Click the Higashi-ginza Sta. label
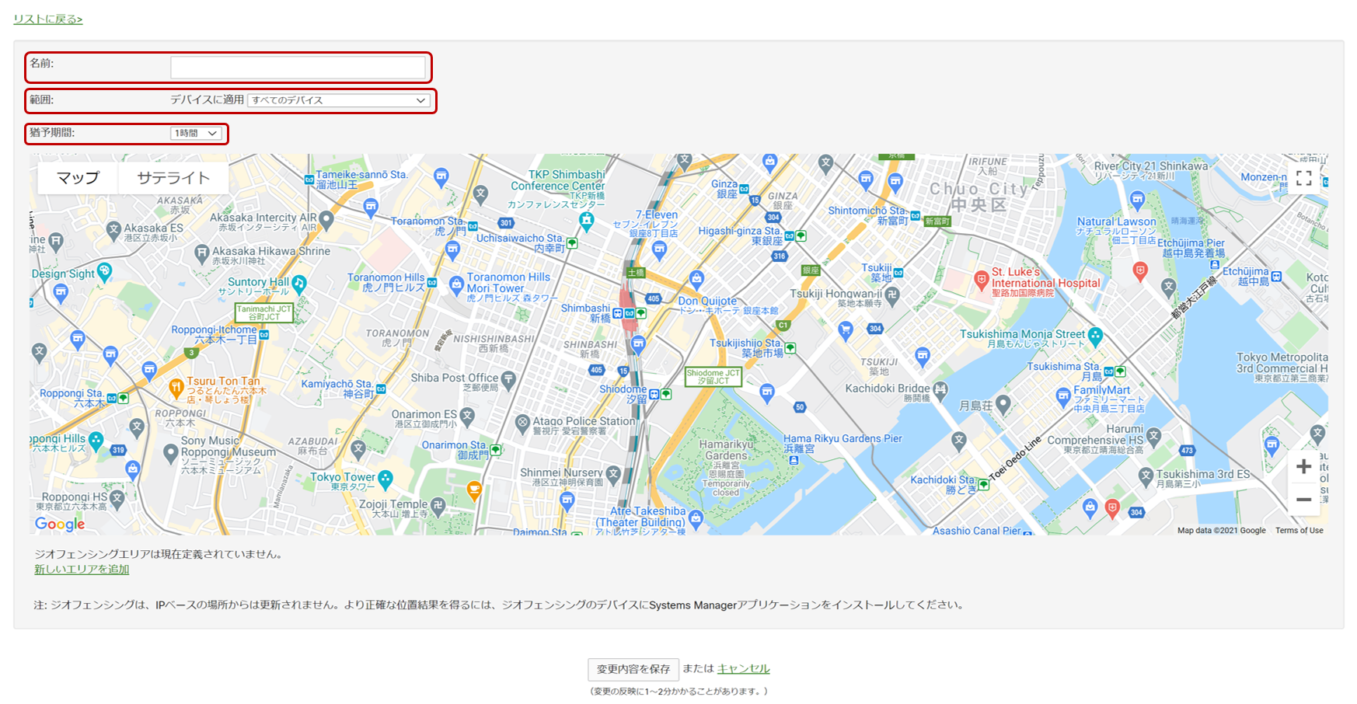 click(x=740, y=235)
